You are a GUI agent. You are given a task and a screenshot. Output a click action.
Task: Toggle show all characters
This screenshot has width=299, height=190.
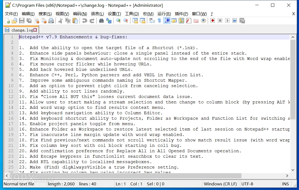[159, 21]
